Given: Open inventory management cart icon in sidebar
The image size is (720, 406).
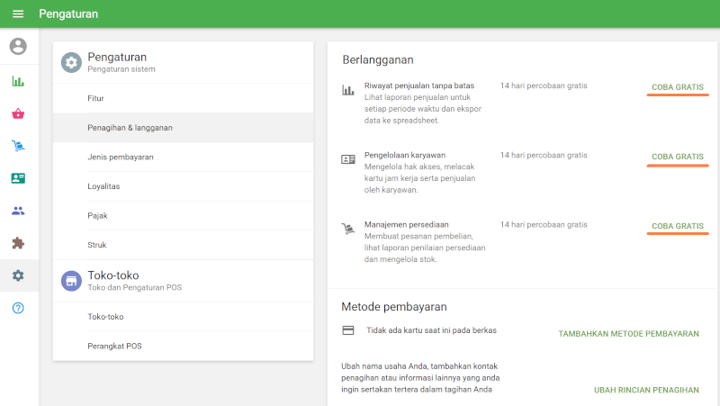Looking at the screenshot, I should (18, 146).
